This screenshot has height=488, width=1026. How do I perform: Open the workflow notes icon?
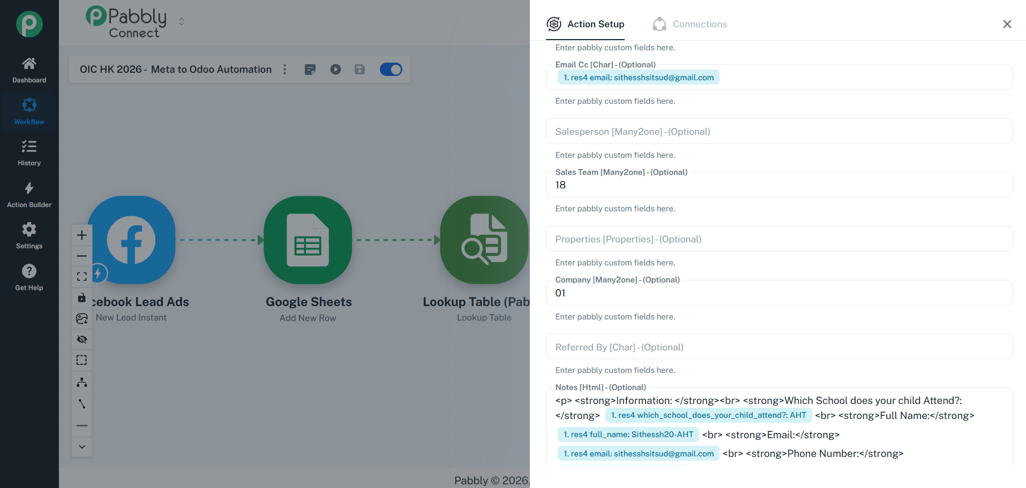(x=310, y=70)
